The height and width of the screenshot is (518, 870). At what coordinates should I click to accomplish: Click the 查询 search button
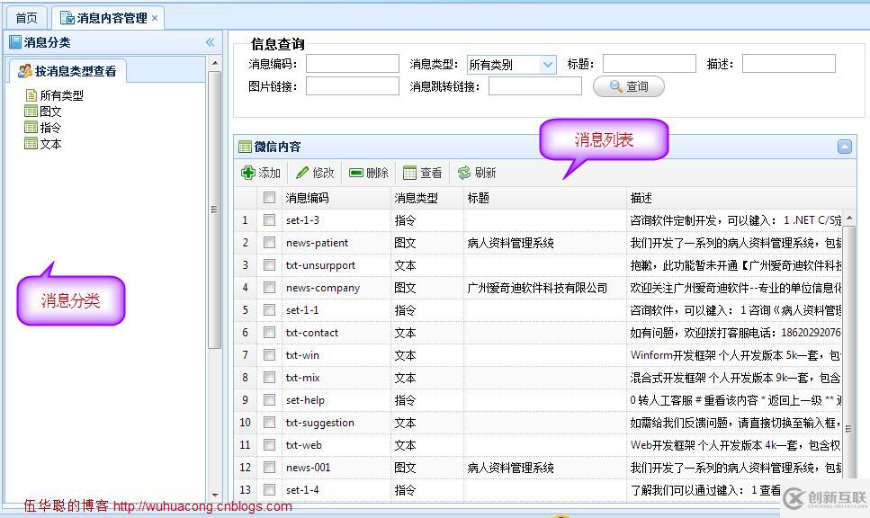point(629,86)
